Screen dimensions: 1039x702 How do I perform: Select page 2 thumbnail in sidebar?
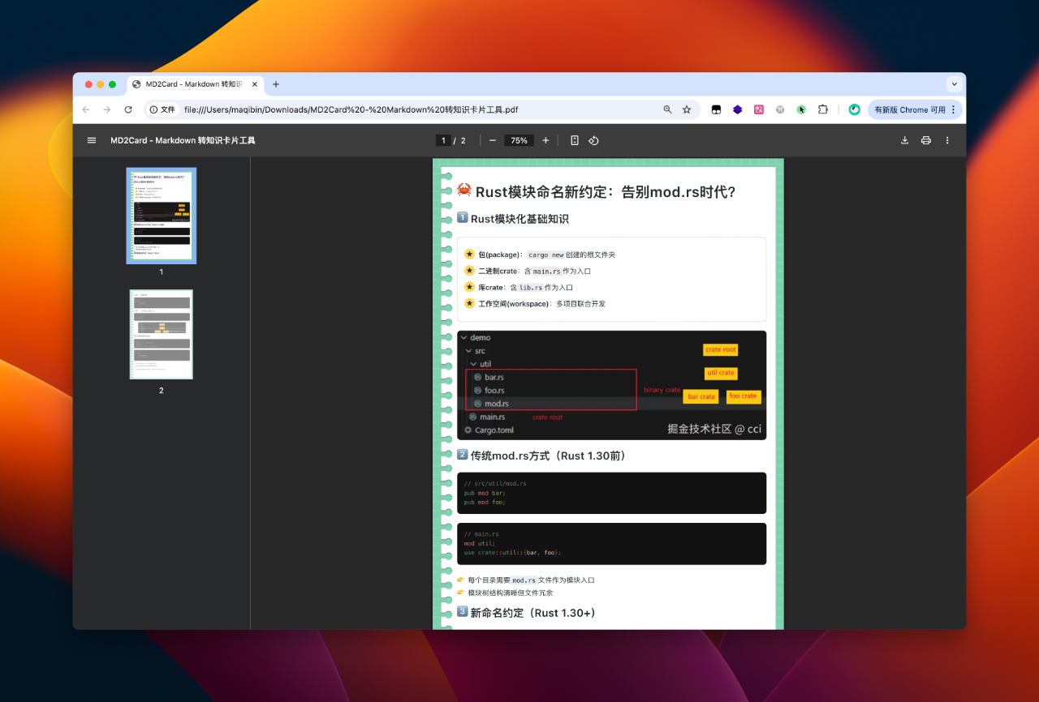[x=161, y=334]
